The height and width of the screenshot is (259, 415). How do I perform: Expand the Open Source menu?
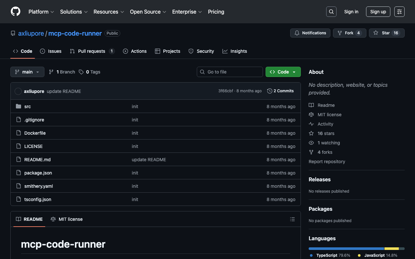pos(148,12)
